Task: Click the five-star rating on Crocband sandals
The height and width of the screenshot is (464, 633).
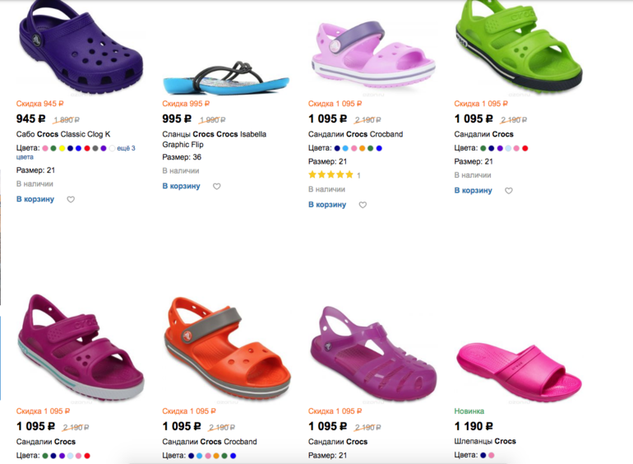Action: point(330,175)
